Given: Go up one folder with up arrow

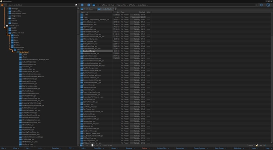Looking at the screenshot, I should 89,5.
